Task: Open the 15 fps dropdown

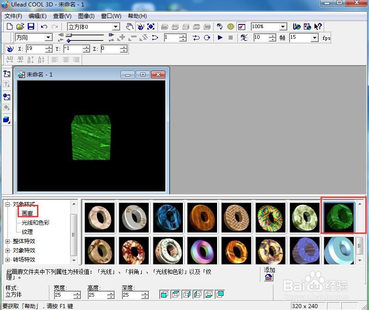Action: point(315,38)
